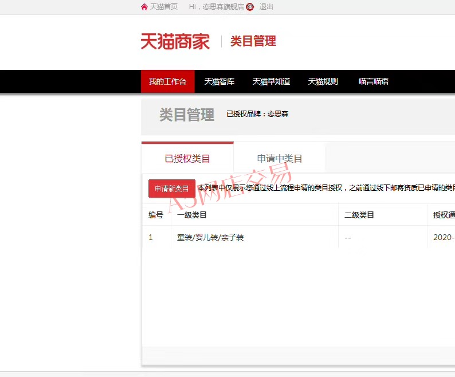Click the red home icon beside 天猫首页
455x377 pixels.
[x=144, y=7]
